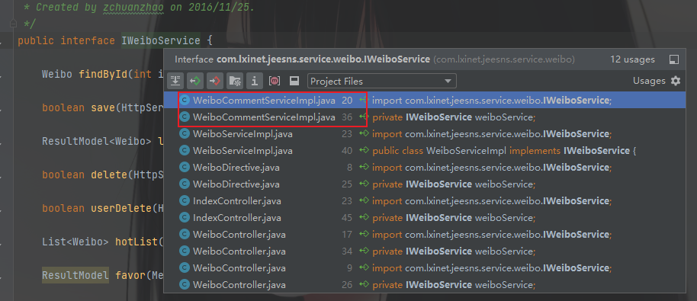Click hotList method name in editor
This screenshot has height=301, width=697.
tap(137, 242)
